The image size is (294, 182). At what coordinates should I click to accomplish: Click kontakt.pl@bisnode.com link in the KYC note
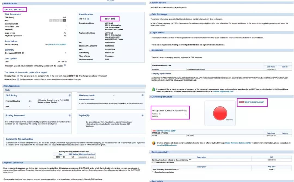pos(223,92)
